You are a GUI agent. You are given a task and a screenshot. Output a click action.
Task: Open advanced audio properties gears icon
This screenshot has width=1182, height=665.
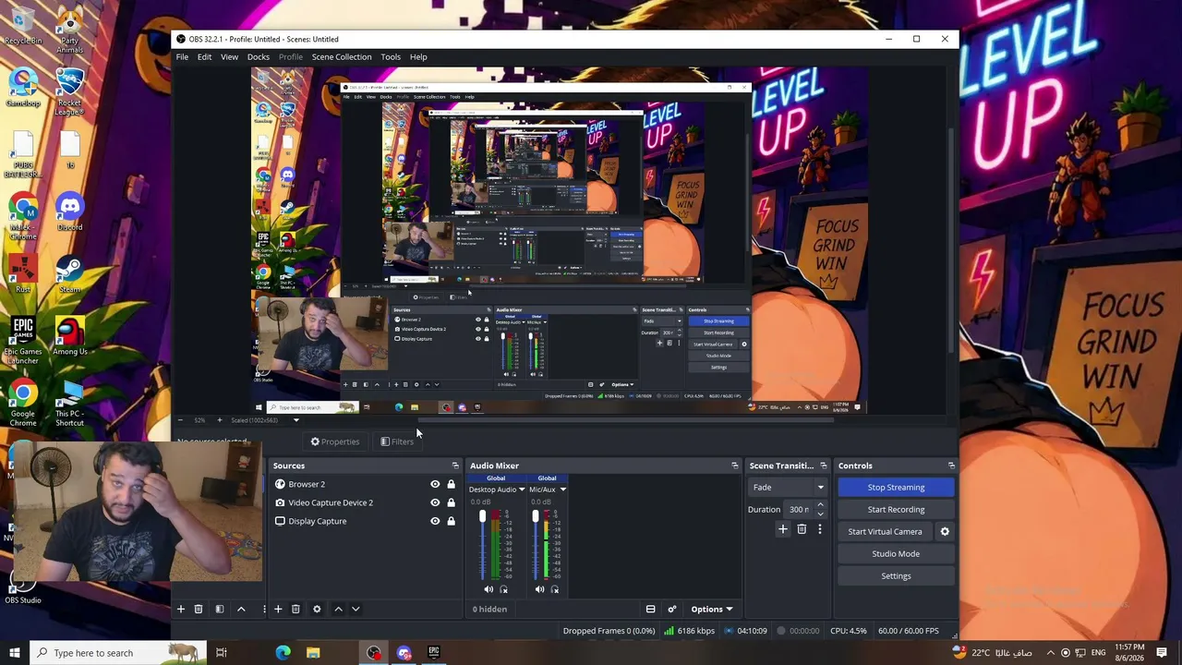[x=672, y=609]
